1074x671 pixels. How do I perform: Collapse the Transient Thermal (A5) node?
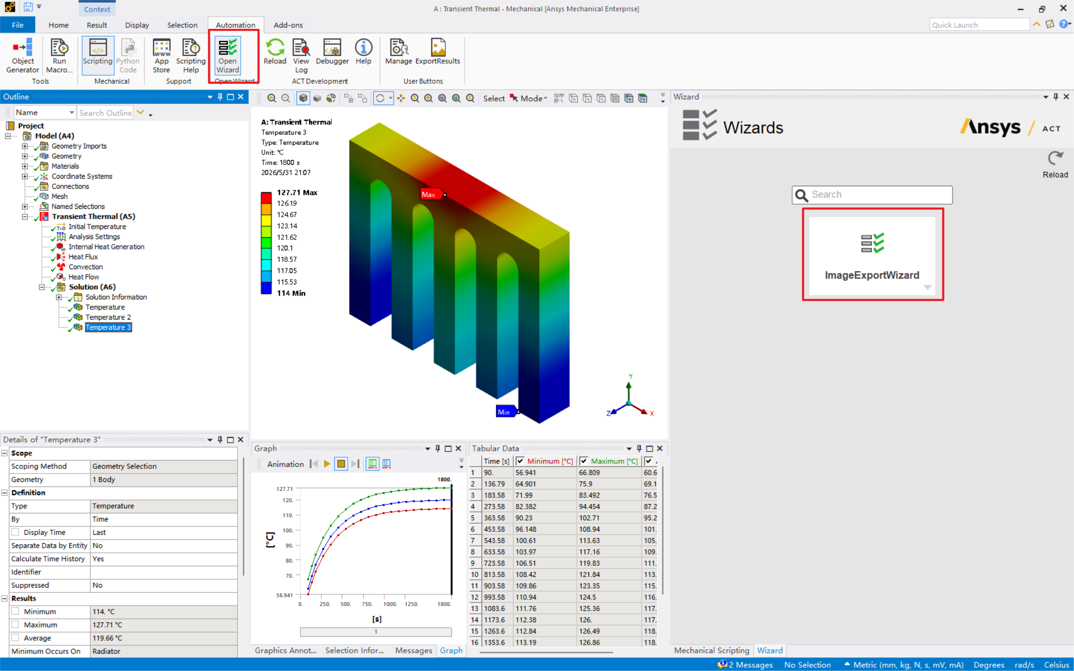25,217
